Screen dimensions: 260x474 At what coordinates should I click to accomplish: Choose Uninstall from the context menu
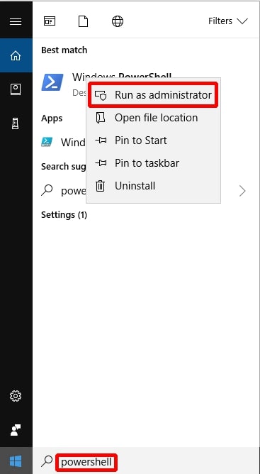154,186
